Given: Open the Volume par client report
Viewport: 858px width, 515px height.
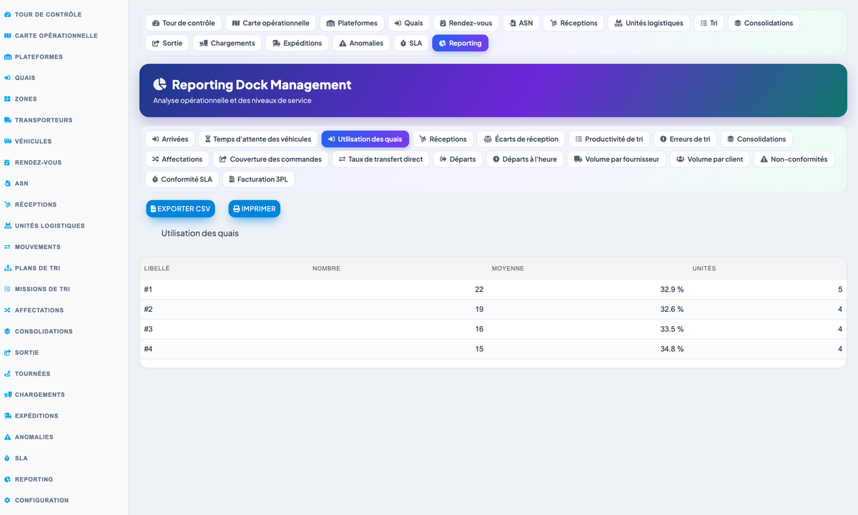Looking at the screenshot, I should pos(710,159).
